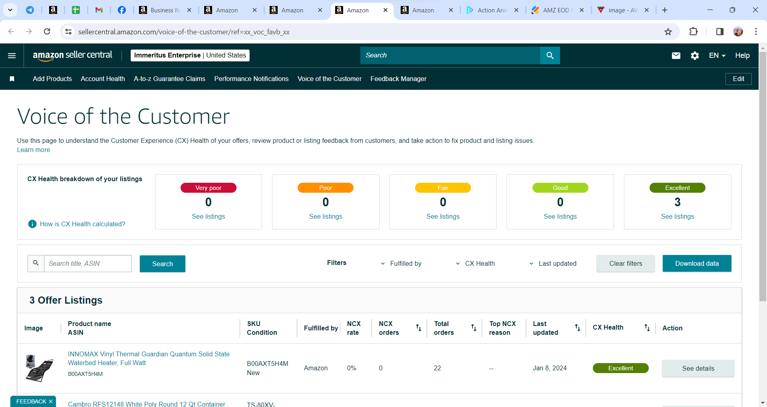Open Feedback Manager
Screen dimensions: 767x407
click(398, 79)
